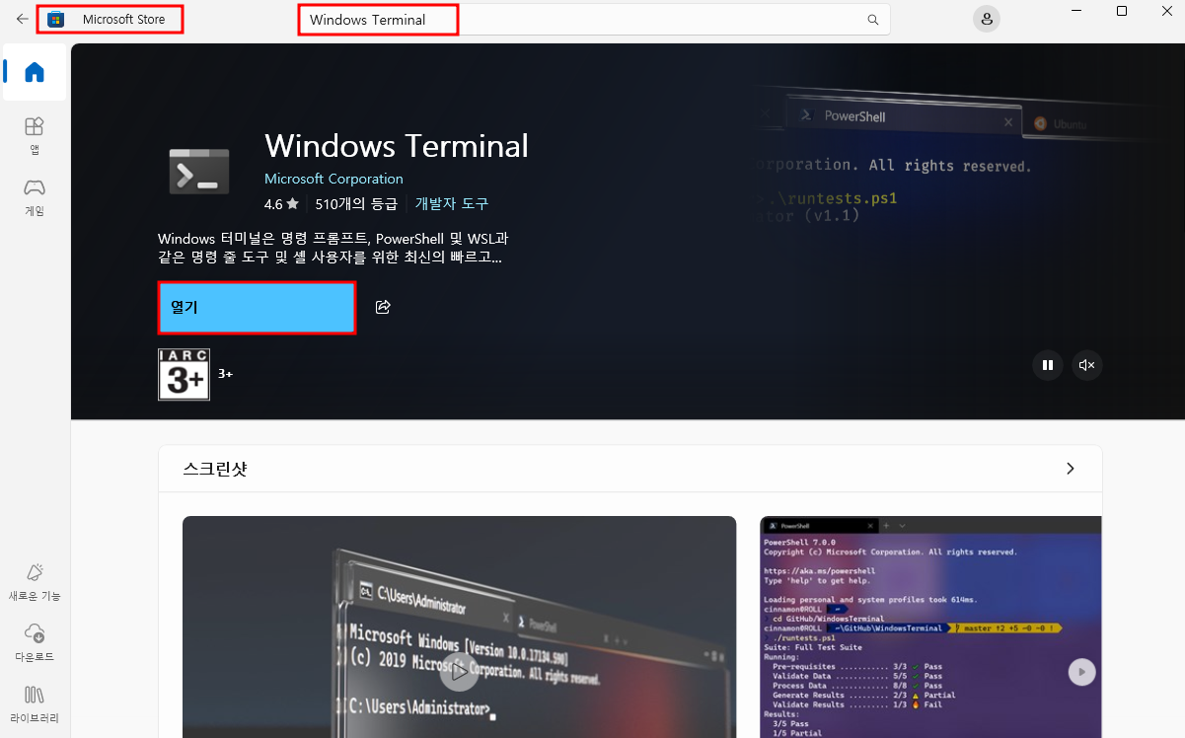This screenshot has width=1185, height=738.
Task: Click the Windows Terminal app title
Action: 397,146
